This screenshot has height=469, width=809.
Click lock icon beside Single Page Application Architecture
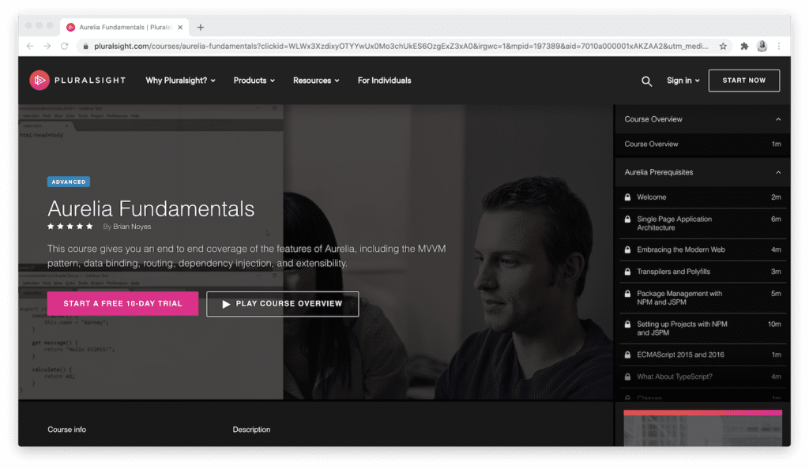click(x=627, y=219)
